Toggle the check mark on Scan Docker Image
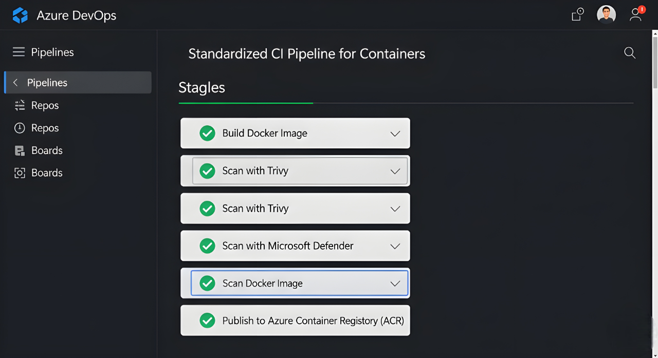This screenshot has height=358, width=658. tap(207, 283)
